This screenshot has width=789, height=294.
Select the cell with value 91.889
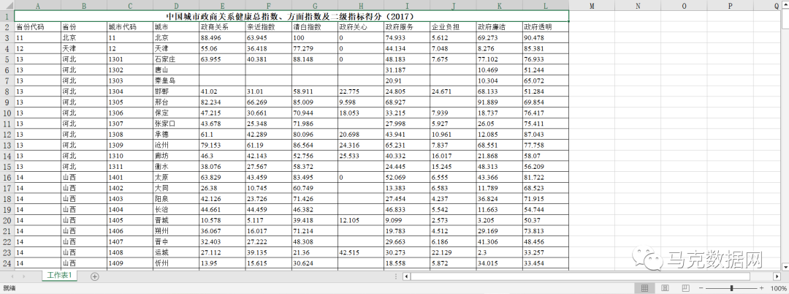tap(499, 102)
